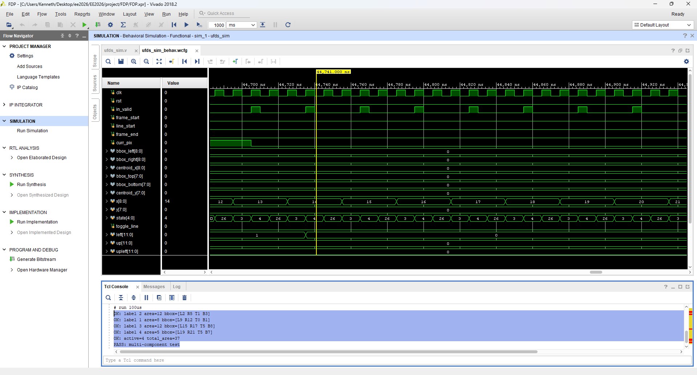Viewport: 697px width, 375px height.
Task: Click Run Synthesis in Flow Navigator
Action: point(31,185)
